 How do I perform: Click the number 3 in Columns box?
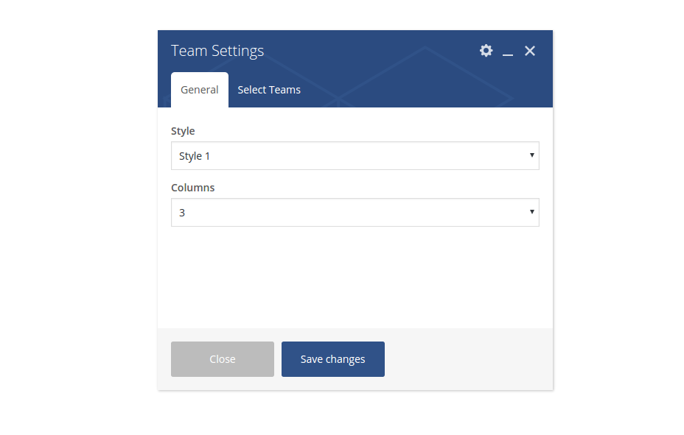tap(182, 213)
